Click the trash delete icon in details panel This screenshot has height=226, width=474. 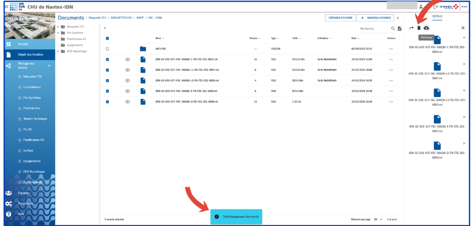tap(419, 28)
